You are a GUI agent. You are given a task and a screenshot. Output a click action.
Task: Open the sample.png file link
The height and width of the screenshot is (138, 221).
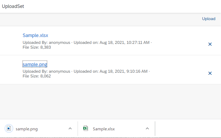tap(35, 64)
